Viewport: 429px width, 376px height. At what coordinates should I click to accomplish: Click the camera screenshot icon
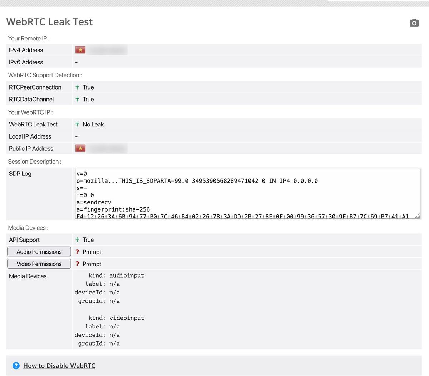click(414, 23)
